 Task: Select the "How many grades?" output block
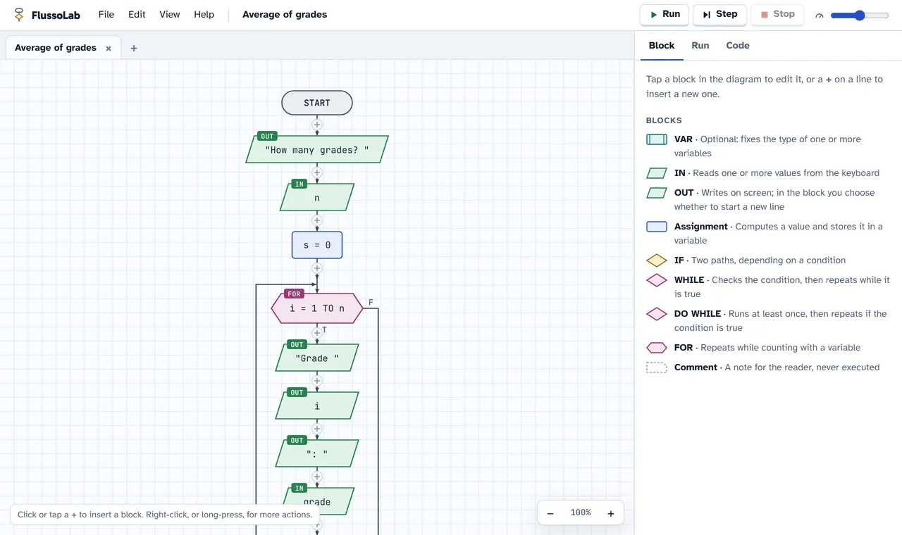pos(317,149)
